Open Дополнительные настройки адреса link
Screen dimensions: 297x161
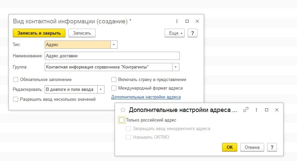(146, 97)
